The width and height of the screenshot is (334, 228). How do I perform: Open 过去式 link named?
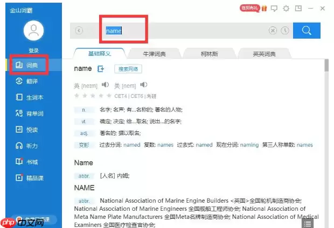click(204, 145)
